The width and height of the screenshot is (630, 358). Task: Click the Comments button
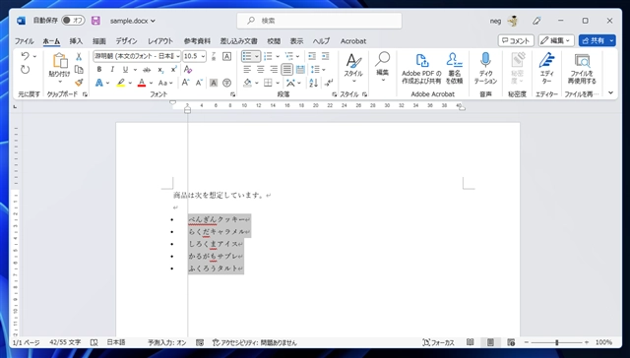pos(516,40)
